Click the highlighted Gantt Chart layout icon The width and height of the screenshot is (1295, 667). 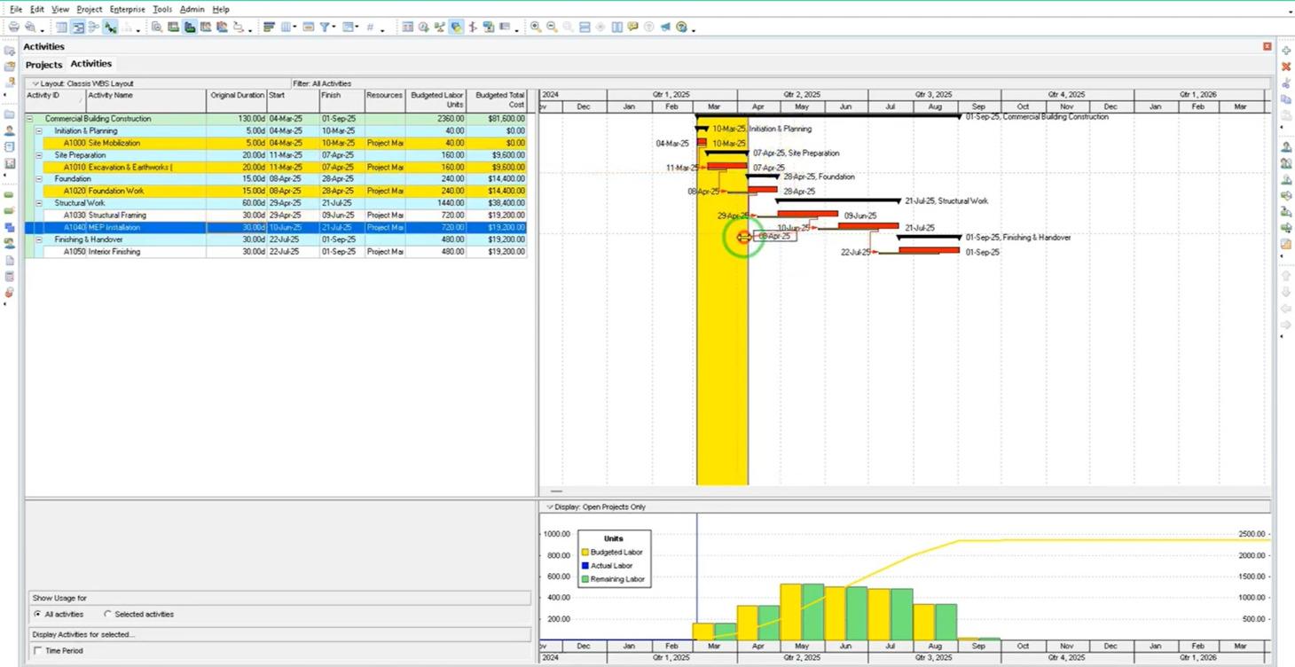(77, 27)
